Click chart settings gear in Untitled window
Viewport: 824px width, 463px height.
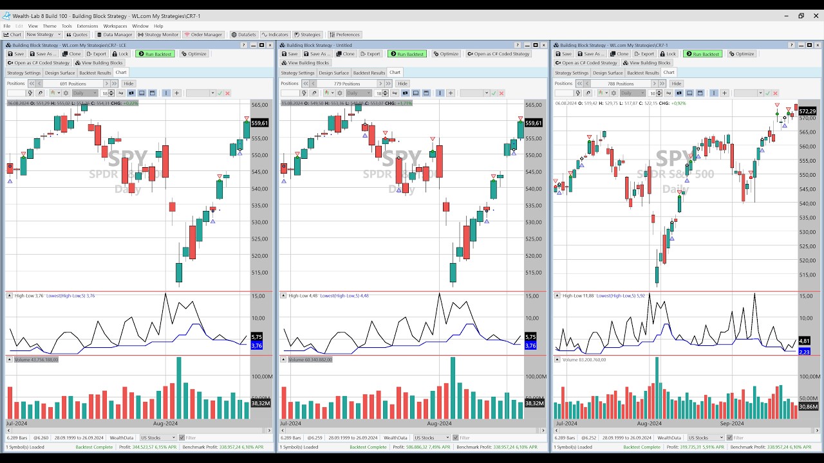point(340,93)
